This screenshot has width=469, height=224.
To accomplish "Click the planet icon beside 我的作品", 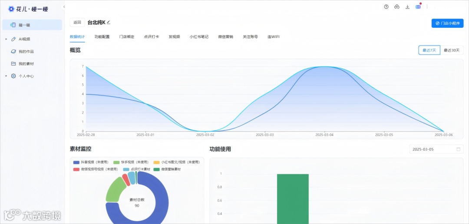I will click(13, 51).
